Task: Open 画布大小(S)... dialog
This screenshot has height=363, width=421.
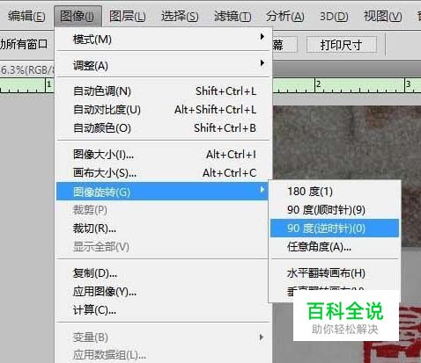Action: pyautogui.click(x=163, y=173)
